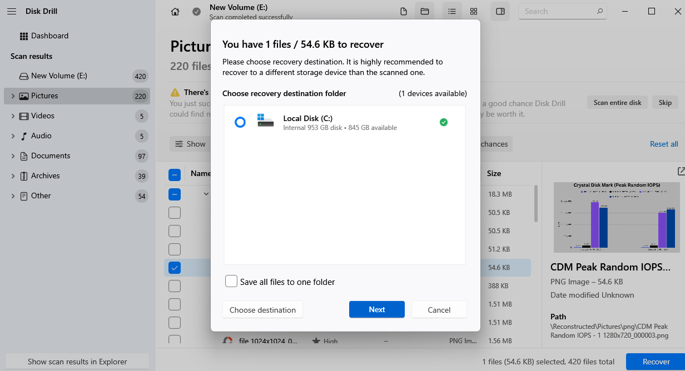Viewport: 685px width, 371px height.
Task: Switch to file details view in toolbar
Action: point(403,11)
